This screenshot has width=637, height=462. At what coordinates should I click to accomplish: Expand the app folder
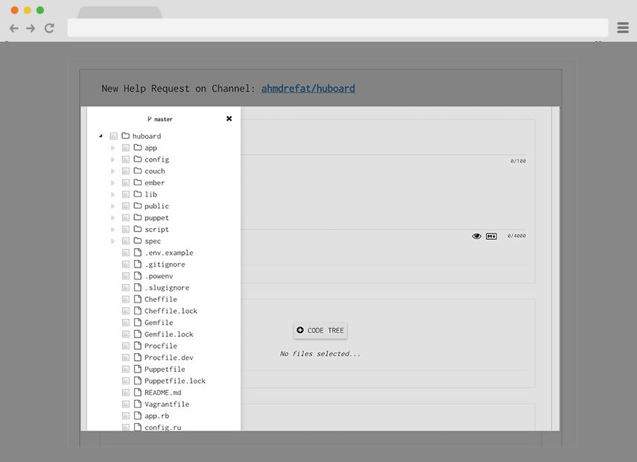point(113,148)
